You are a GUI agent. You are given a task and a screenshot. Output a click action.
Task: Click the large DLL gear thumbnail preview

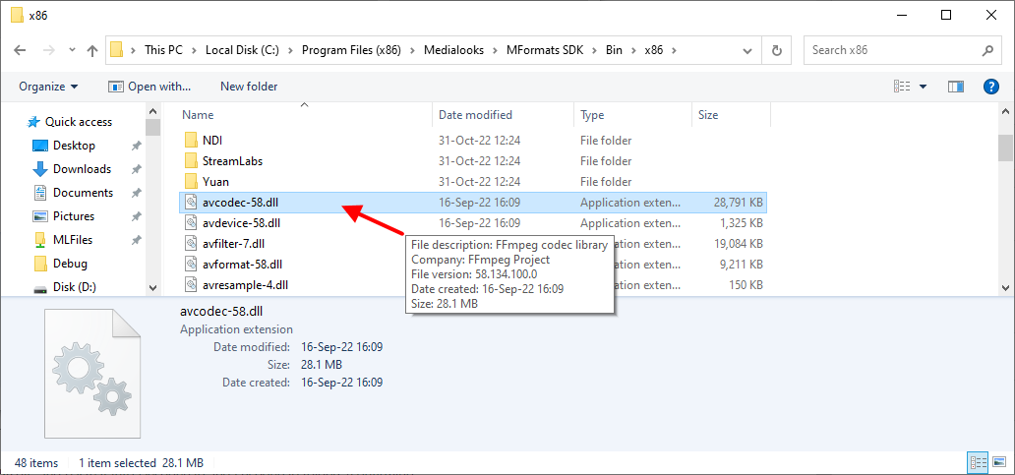(91, 374)
